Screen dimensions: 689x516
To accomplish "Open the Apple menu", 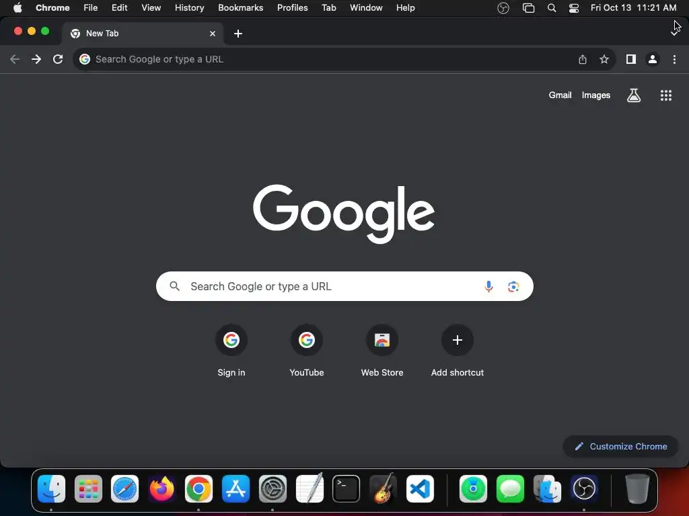I will point(17,8).
